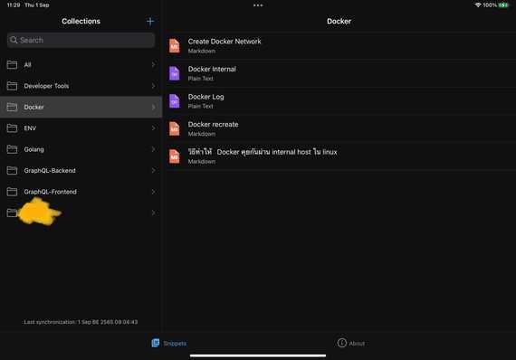Open Docker Internal plain text icon
Image resolution: width=516 pixels, height=360 pixels.
click(175, 73)
